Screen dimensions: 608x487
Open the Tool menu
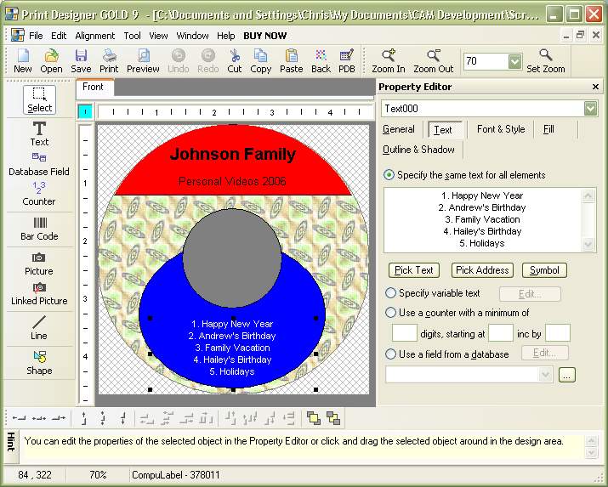[132, 36]
